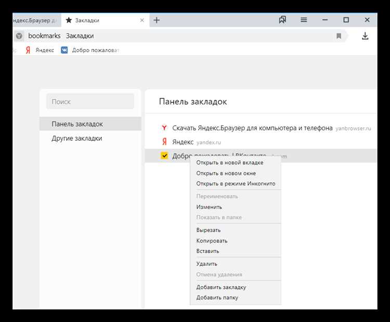Click the Я favicon of yandex.ru bookmark

[x=164, y=142]
